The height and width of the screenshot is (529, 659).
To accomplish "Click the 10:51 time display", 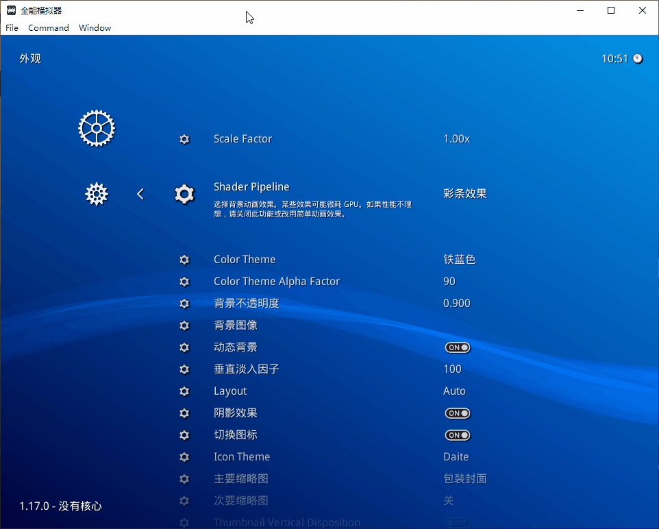I will pyautogui.click(x=615, y=58).
